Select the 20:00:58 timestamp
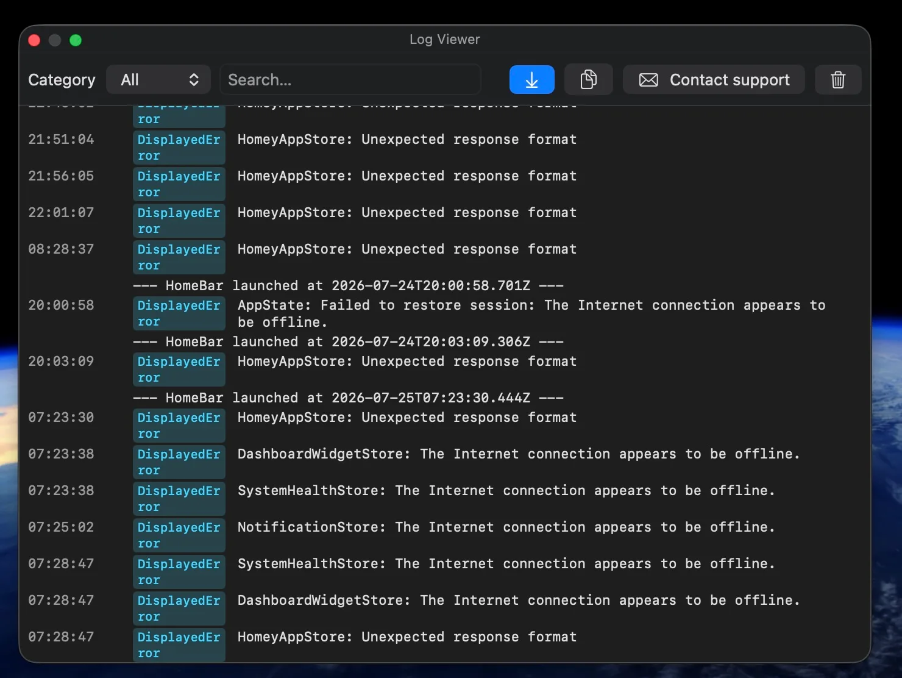The height and width of the screenshot is (678, 902). [x=61, y=305]
